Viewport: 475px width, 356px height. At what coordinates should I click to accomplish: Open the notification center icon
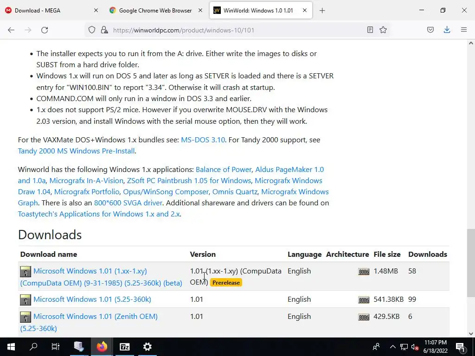pos(460,347)
